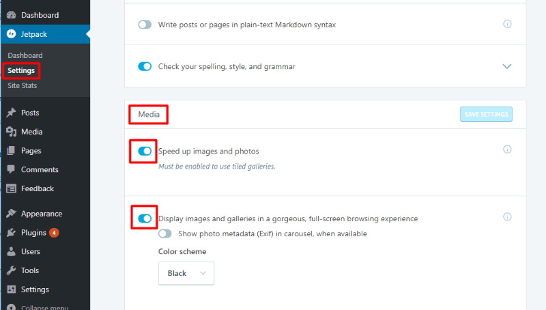
Task: Enable Show photo metadata (Exif) toggle
Action: pos(165,234)
